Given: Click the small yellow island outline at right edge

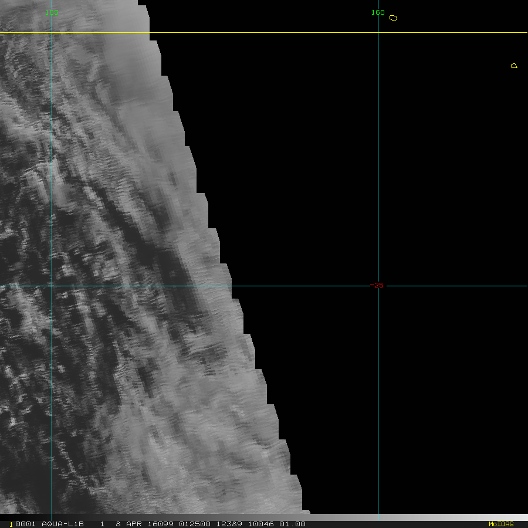Looking at the screenshot, I should coord(514,66).
